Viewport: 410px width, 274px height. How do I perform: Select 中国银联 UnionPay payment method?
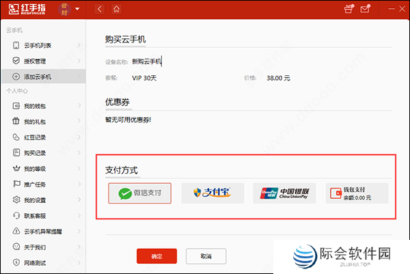tap(284, 193)
